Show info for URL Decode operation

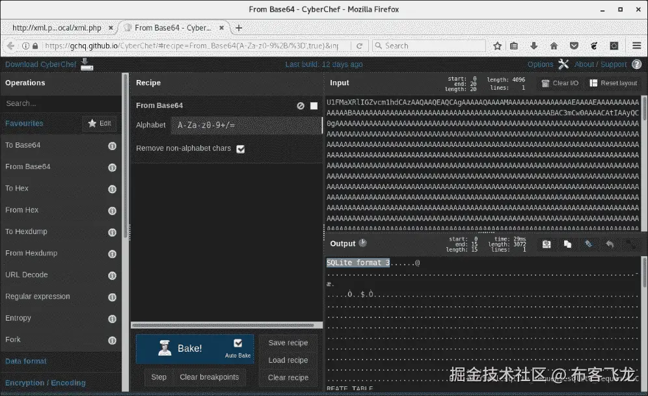(x=112, y=276)
